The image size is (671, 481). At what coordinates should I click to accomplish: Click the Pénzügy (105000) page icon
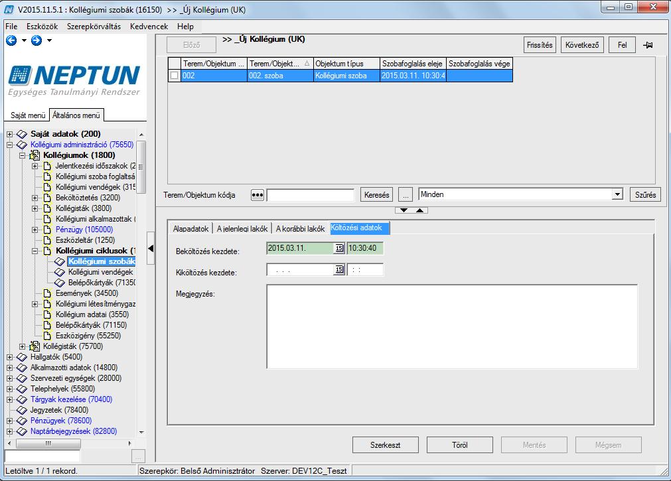pos(48,230)
